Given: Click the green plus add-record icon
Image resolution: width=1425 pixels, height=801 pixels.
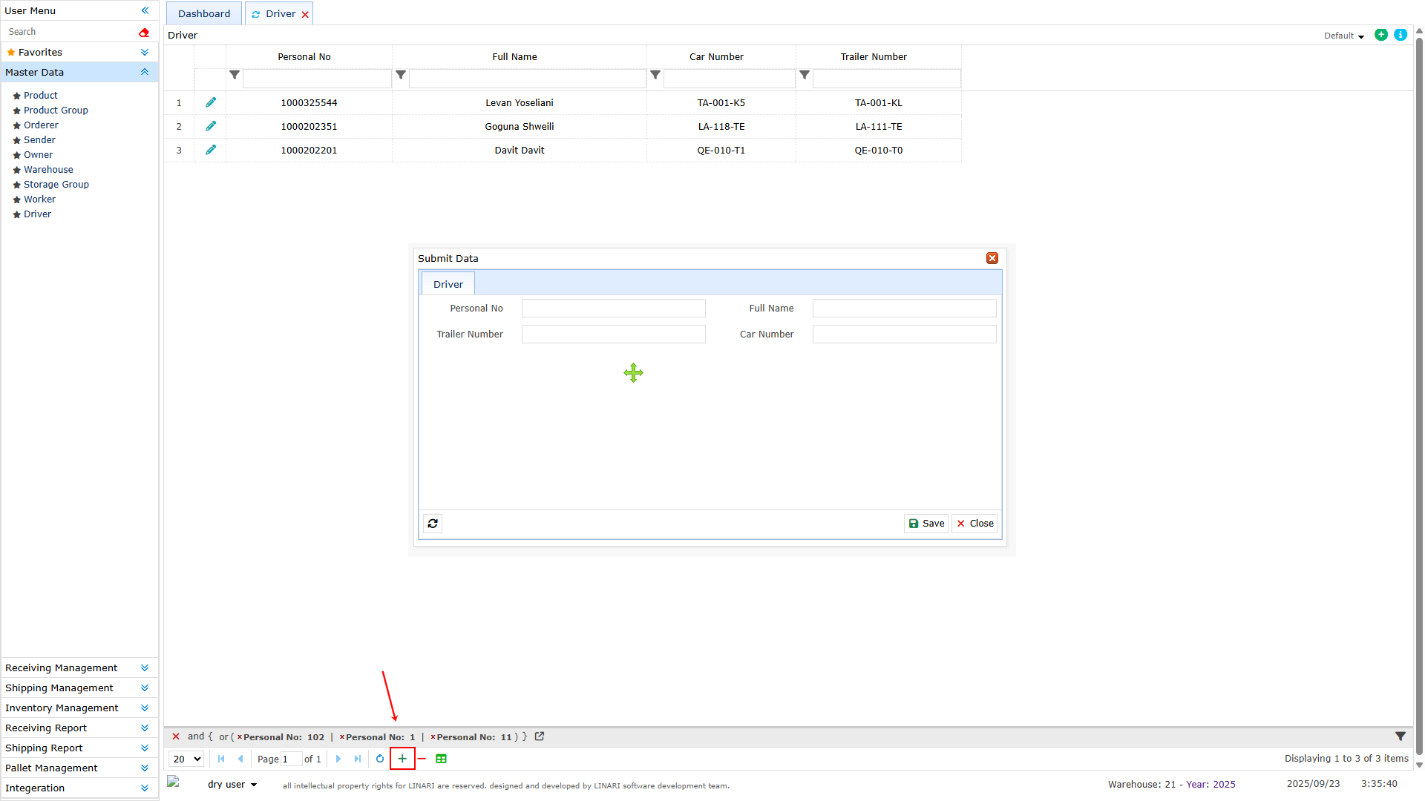Looking at the screenshot, I should [402, 759].
